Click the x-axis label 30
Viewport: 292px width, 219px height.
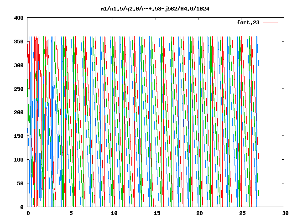[x=285, y=213]
